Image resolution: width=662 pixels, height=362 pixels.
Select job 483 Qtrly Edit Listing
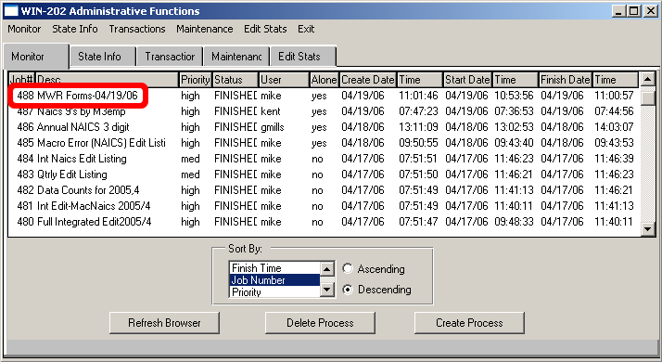[x=324, y=175]
